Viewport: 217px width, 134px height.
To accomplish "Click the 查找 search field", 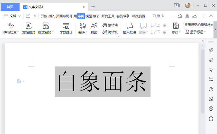I will tap(158, 16).
